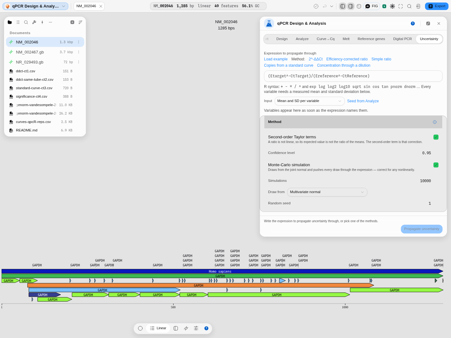This screenshot has height=338, width=451.
Task: Open the Input 'Mean and SD per variable' dropdown
Action: 309,101
